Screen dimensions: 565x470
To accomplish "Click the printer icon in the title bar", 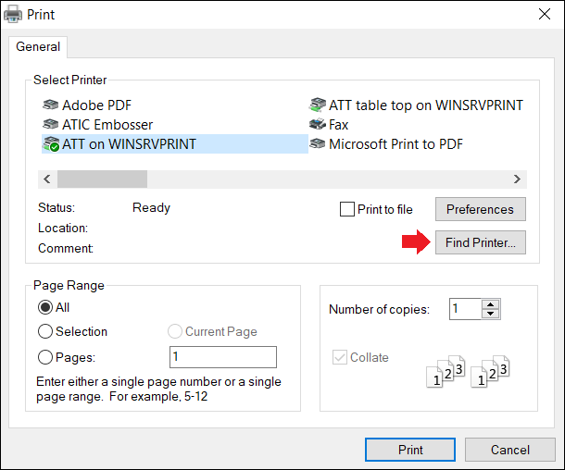I will click(13, 15).
